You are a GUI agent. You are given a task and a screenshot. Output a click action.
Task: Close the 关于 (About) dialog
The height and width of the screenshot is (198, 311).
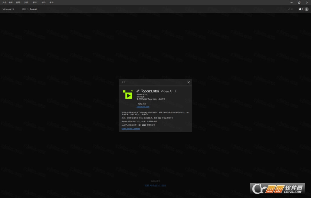pyautogui.click(x=189, y=82)
